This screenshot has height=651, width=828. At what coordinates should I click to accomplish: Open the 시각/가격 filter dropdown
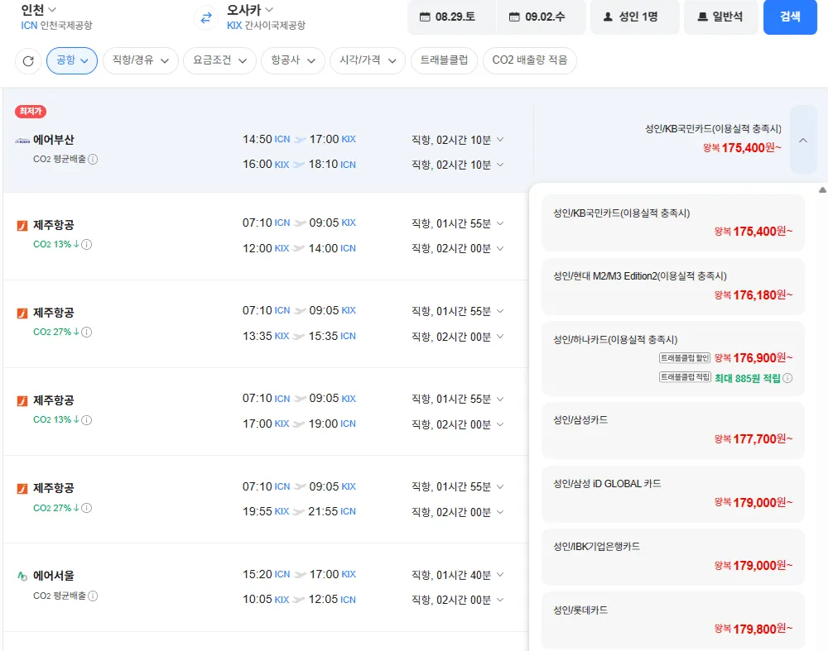(368, 60)
